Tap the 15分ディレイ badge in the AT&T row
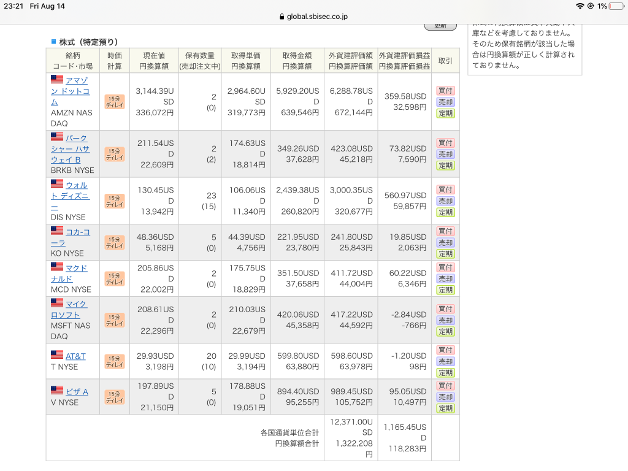This screenshot has height=471, width=628. 115,361
